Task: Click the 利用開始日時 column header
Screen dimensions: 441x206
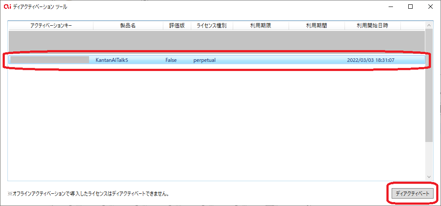Action: [372, 26]
